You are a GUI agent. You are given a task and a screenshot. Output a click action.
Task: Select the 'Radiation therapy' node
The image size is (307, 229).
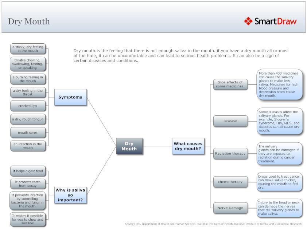pos(230,154)
